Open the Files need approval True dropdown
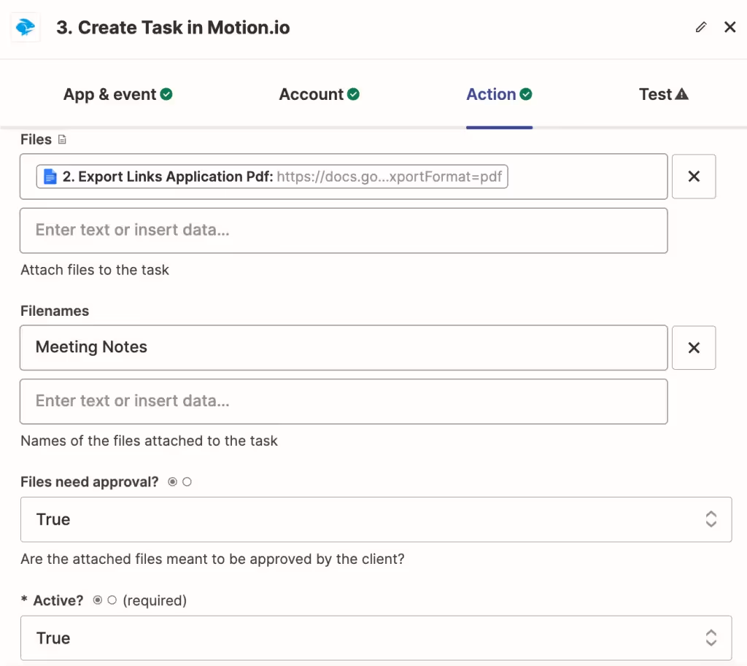Screen dimensions: 747x666 [x=365, y=519]
